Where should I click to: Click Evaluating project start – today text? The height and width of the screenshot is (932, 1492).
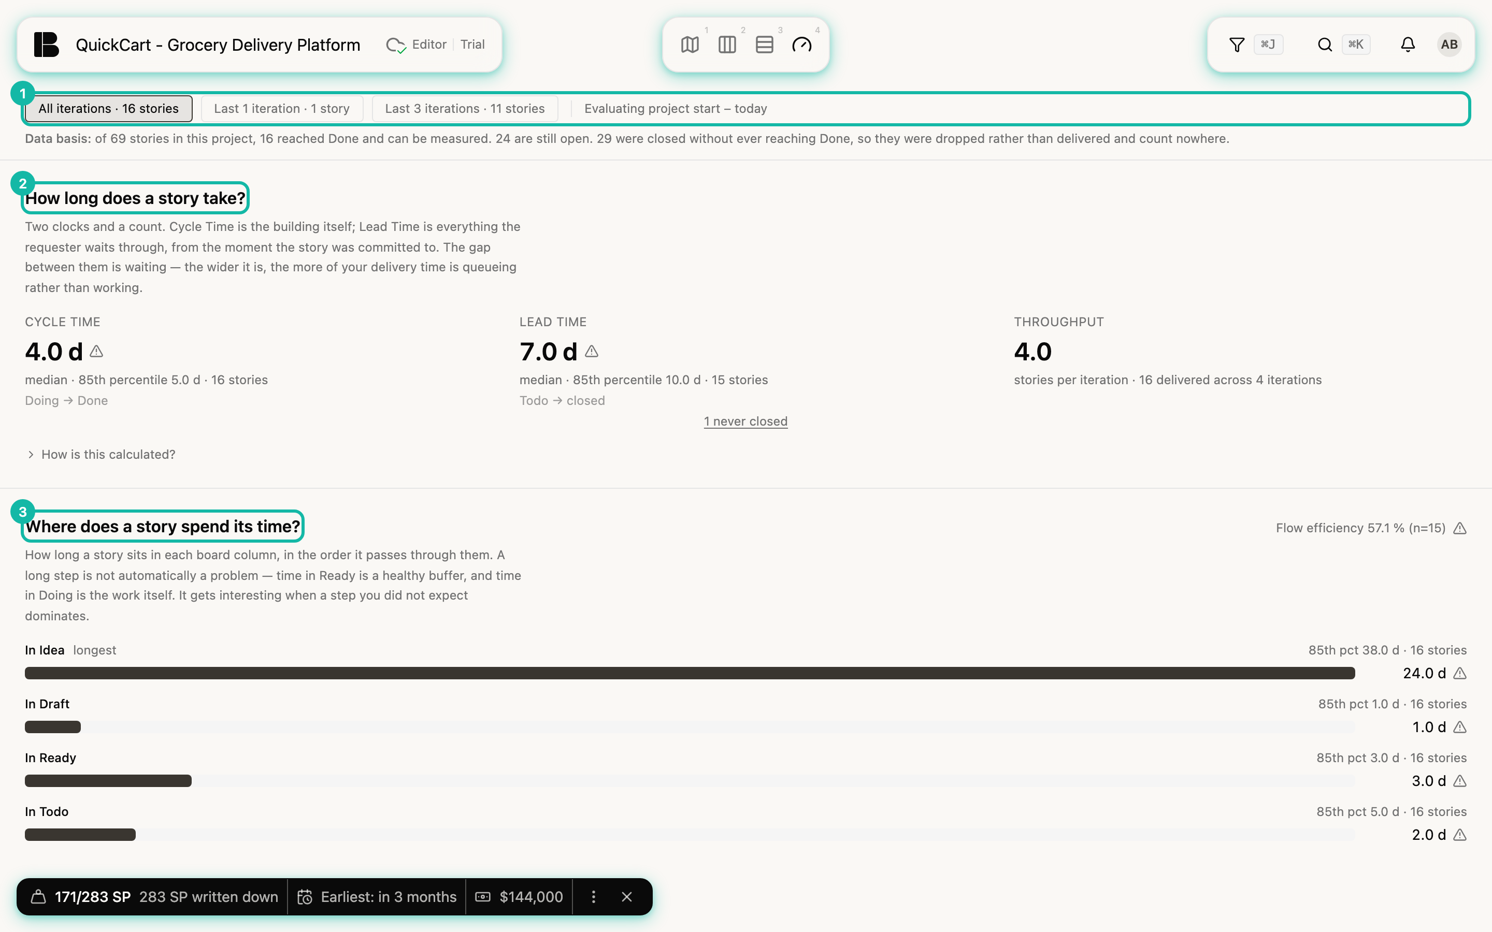coord(676,109)
